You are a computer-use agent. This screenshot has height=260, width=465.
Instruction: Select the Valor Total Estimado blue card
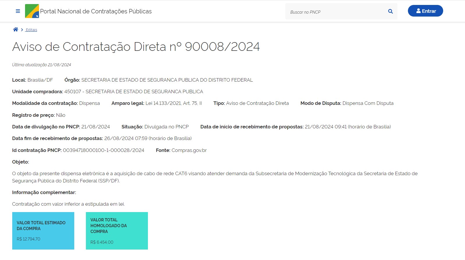click(x=43, y=231)
